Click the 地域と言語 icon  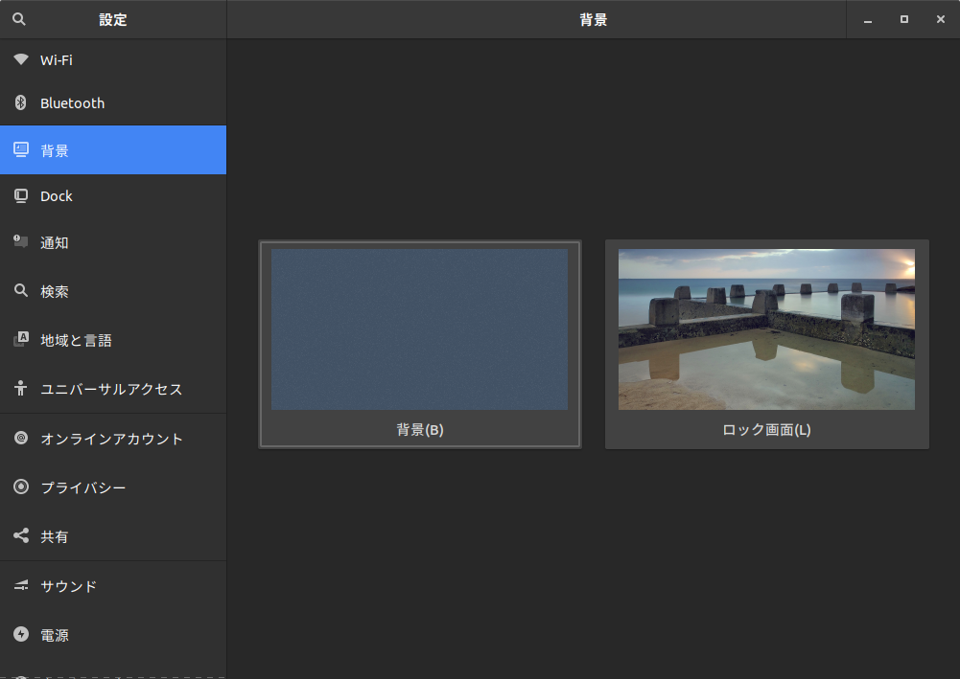(21, 339)
